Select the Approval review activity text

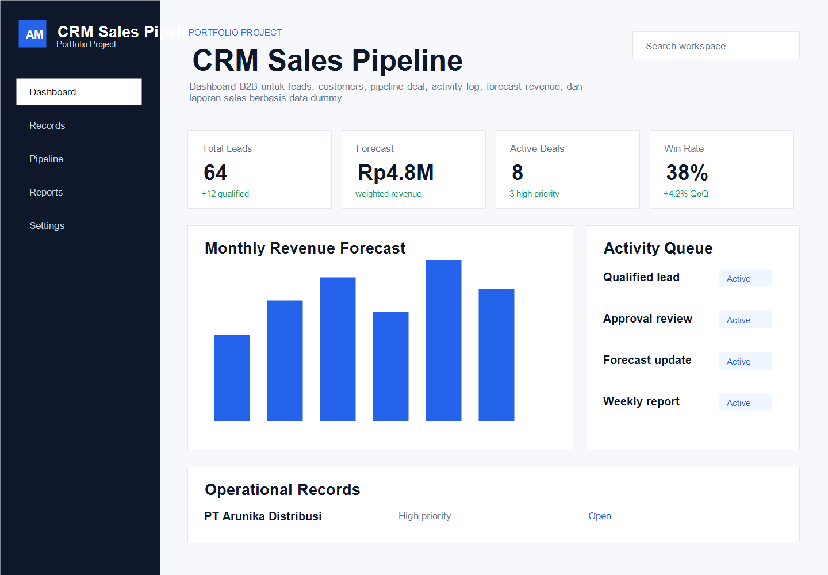pos(647,319)
